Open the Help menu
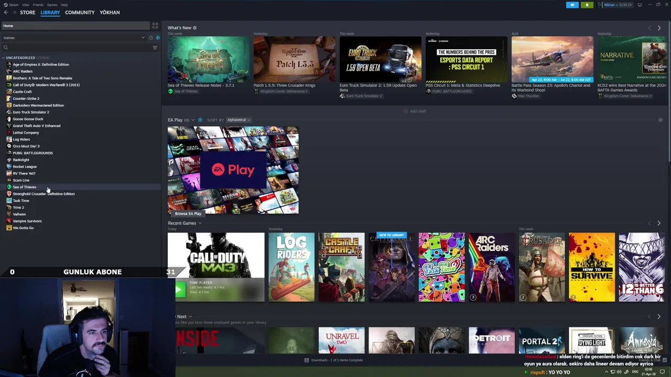Image resolution: width=671 pixels, height=377 pixels. pos(64,5)
